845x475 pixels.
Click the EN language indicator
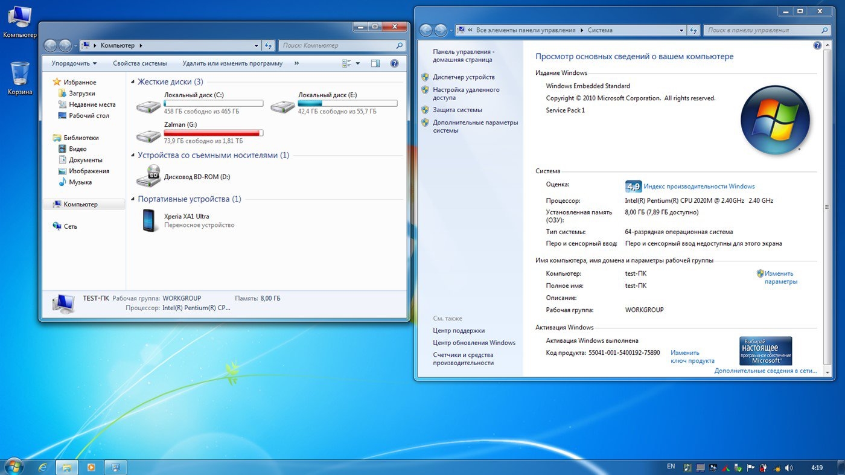click(x=671, y=467)
